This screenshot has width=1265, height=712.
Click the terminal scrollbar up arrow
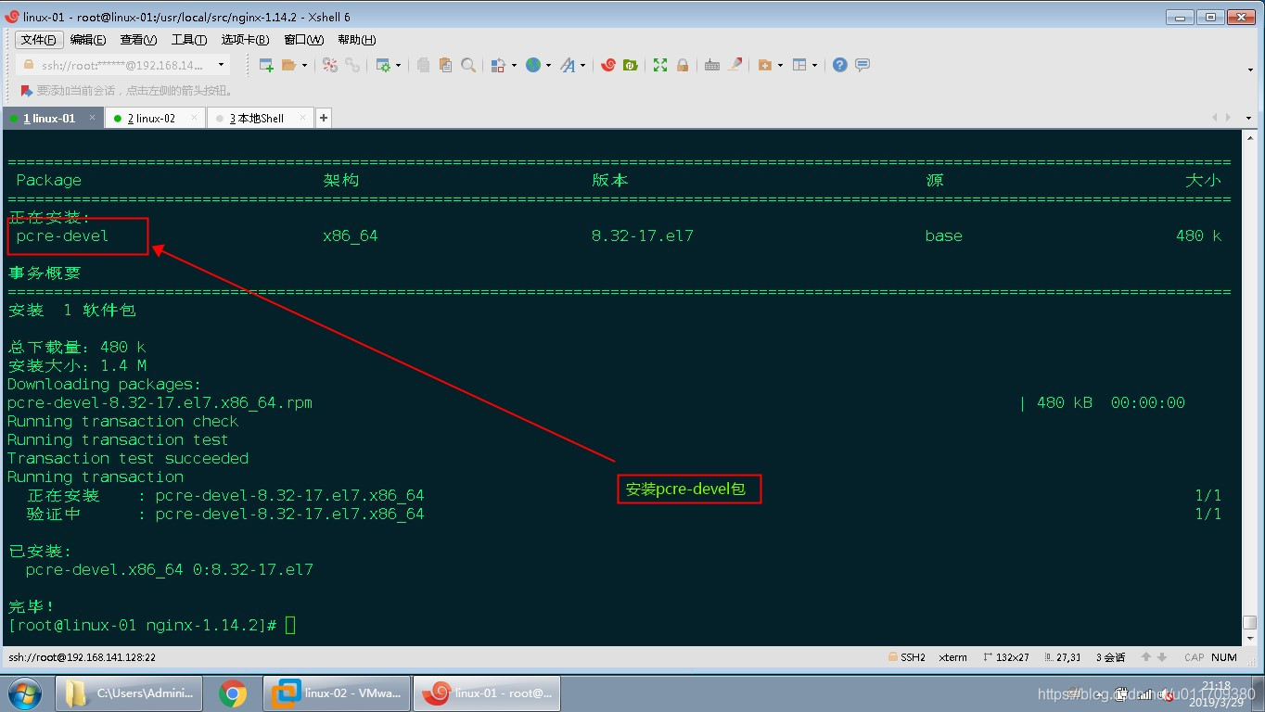[x=1249, y=137]
